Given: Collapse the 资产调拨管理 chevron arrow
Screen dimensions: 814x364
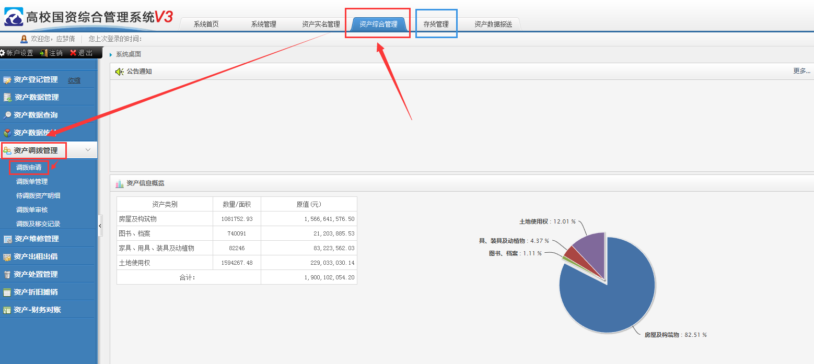Looking at the screenshot, I should [x=88, y=150].
